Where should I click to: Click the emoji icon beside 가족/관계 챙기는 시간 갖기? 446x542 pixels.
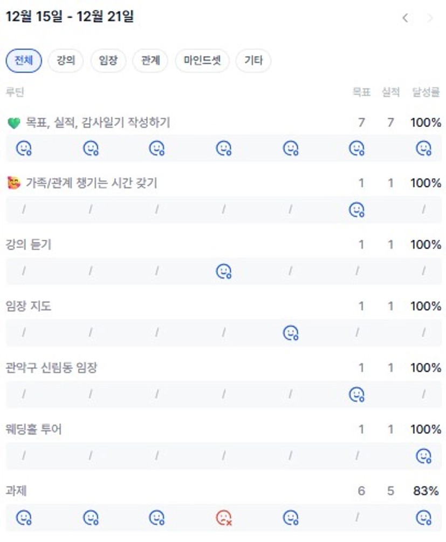point(14,184)
